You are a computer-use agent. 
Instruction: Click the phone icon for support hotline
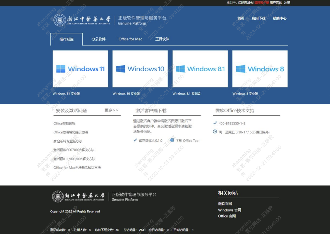pyautogui.click(x=215, y=123)
